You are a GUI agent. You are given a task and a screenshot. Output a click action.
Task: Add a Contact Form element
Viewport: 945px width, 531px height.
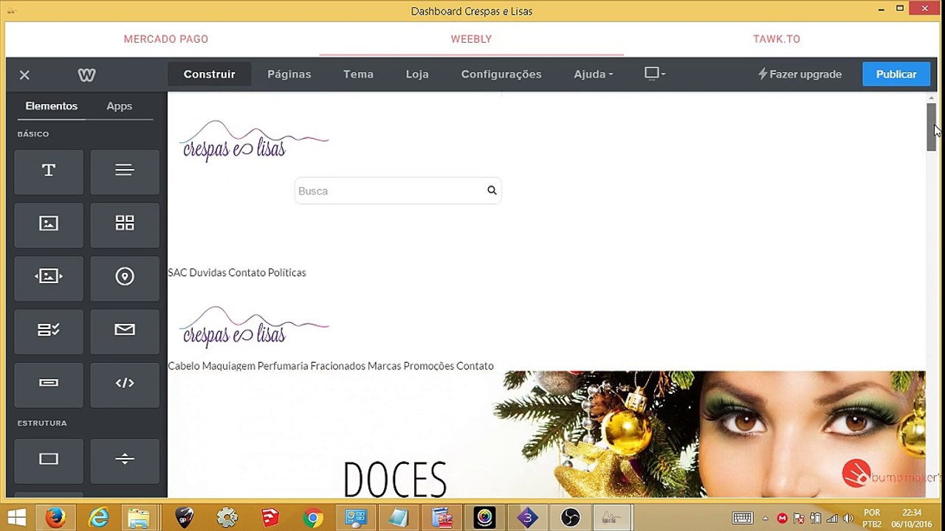[x=49, y=331]
